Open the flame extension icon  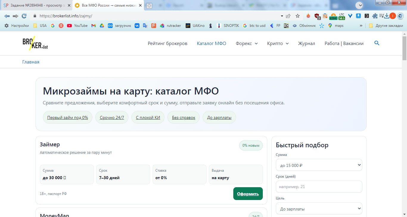(x=308, y=16)
